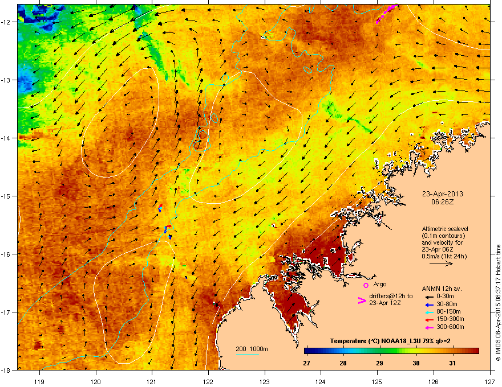This screenshot has width=502, height=387.
Task: Click the magenta 300-600m arrow legend symbol
Action: (x=429, y=327)
